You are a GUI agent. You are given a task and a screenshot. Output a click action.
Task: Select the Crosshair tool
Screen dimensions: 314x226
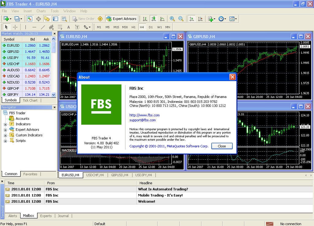click(x=16, y=27)
